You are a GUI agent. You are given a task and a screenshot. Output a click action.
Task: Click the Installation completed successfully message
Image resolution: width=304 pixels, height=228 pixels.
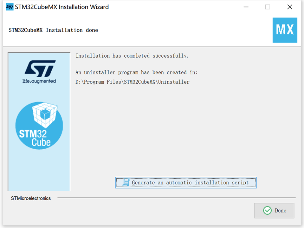coord(132,56)
